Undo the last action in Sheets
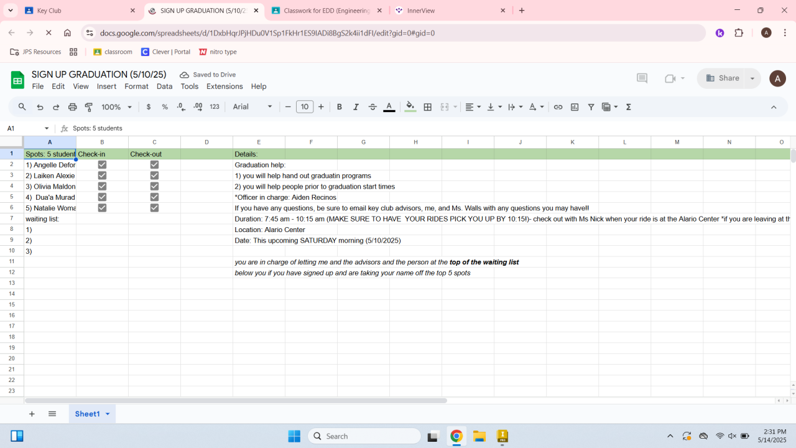Image resolution: width=796 pixels, height=448 pixels. click(40, 107)
